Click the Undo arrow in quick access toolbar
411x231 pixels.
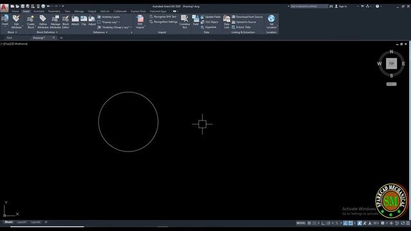click(49, 6)
